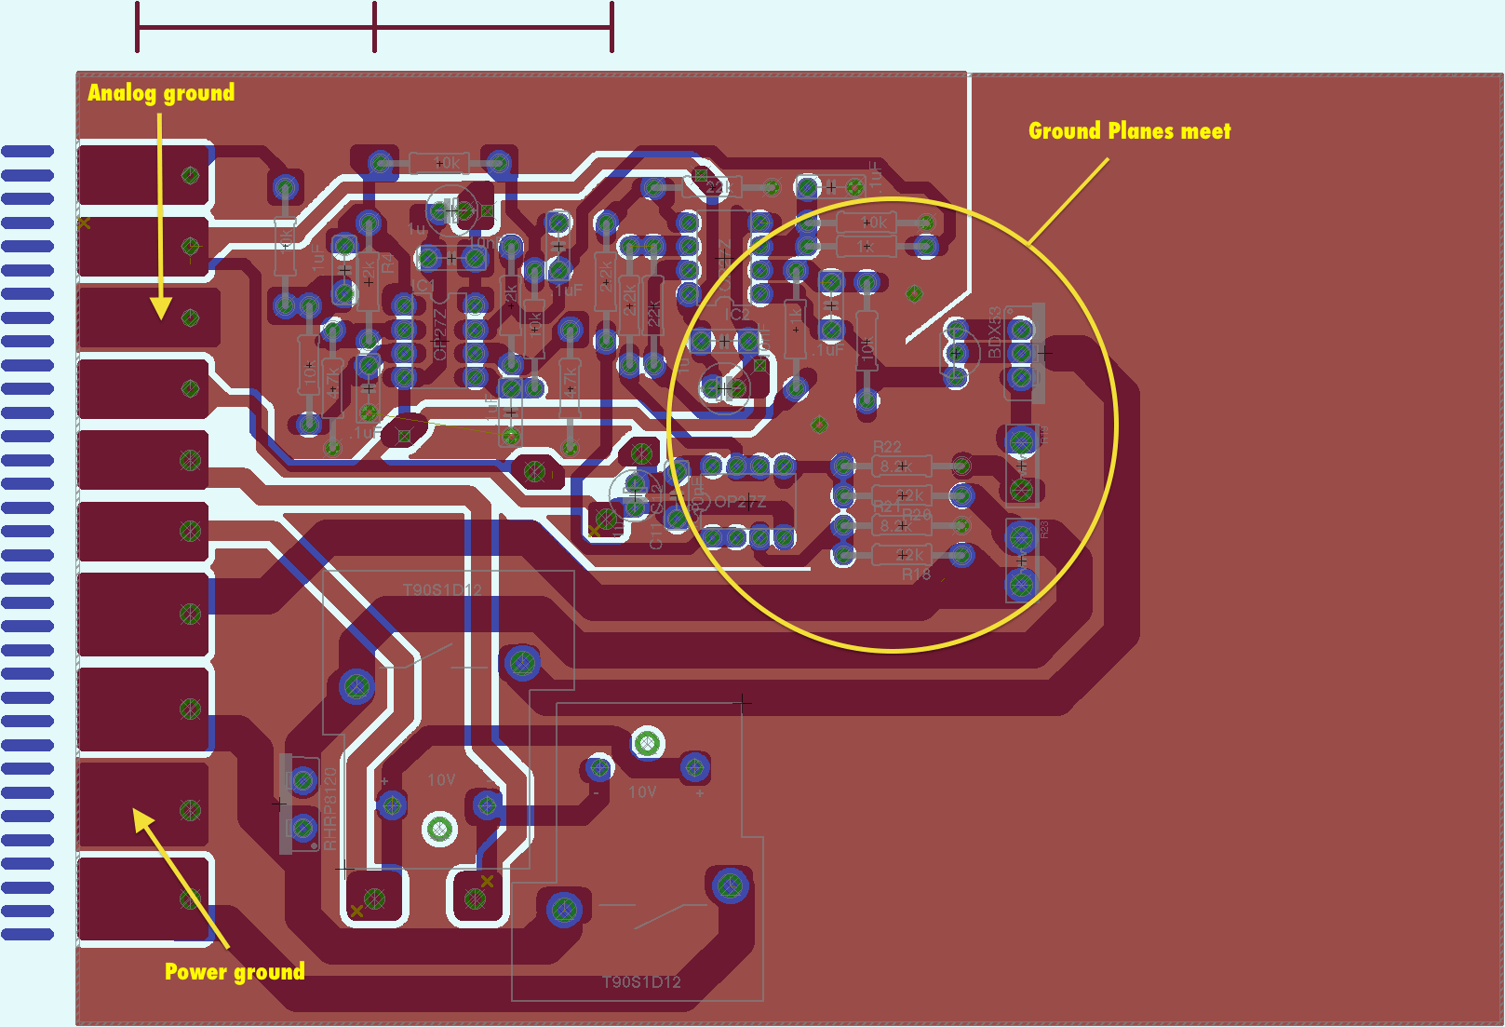
Task: Click the BDX53 transistor label
Action: 995,332
